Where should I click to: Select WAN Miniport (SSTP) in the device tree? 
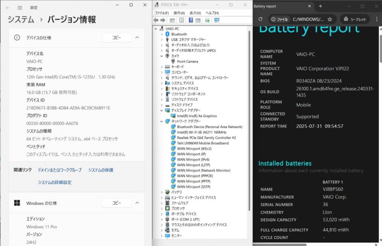(193, 187)
